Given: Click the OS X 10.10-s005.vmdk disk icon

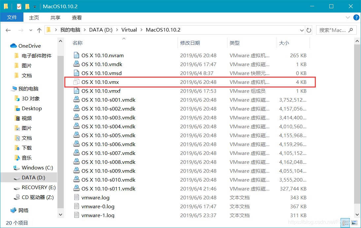Looking at the screenshot, I should 76,135.
